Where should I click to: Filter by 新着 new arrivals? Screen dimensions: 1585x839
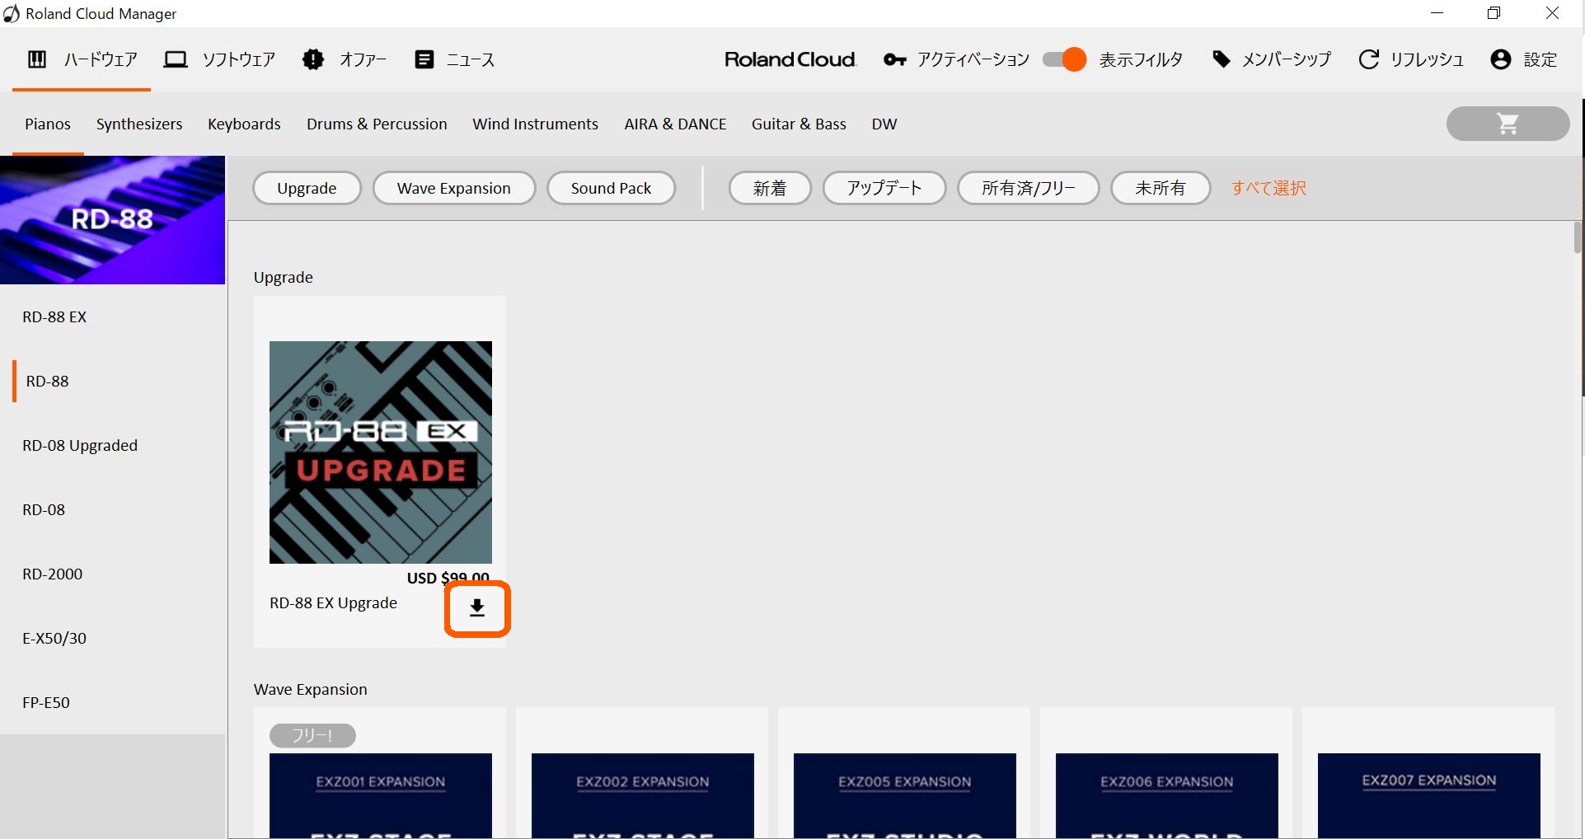pyautogui.click(x=770, y=188)
